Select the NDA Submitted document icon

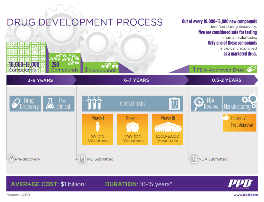click(x=194, y=159)
